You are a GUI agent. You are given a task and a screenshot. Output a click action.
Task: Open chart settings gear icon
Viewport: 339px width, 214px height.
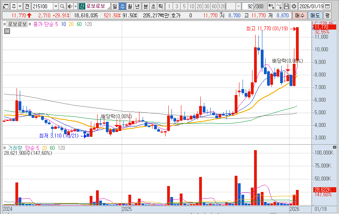click(294, 6)
